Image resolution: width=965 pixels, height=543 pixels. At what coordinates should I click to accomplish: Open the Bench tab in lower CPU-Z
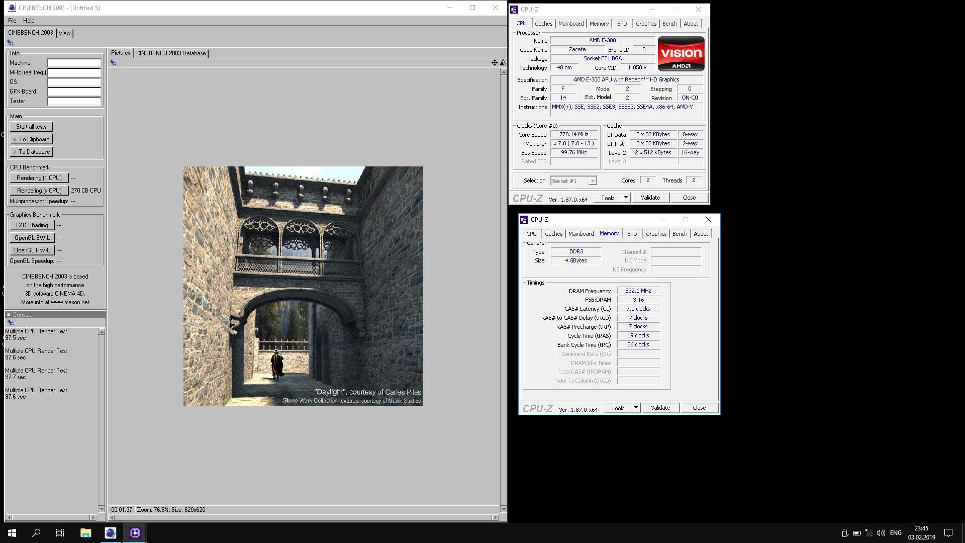(680, 234)
